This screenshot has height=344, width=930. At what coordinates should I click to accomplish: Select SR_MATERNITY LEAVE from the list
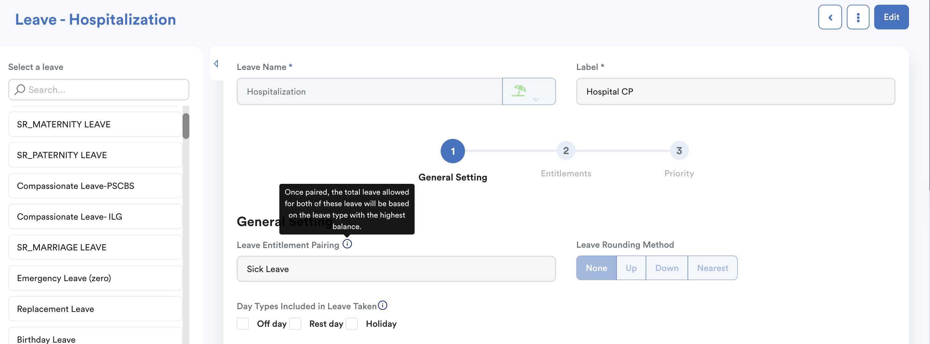[95, 124]
